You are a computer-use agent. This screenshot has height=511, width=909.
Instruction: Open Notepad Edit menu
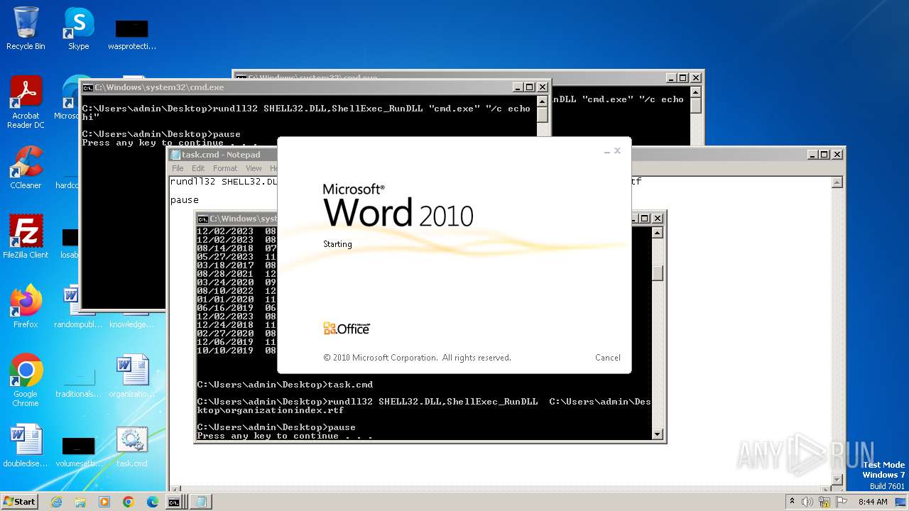pos(198,168)
